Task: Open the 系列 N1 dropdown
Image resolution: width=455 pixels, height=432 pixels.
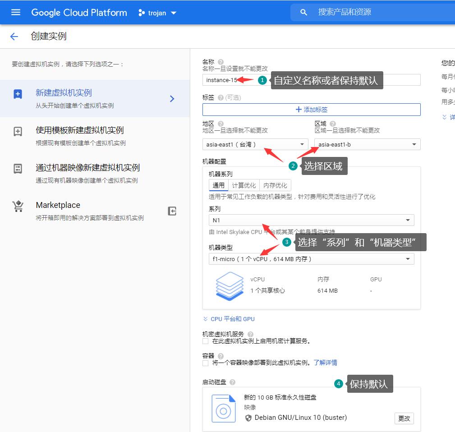Action: 311,220
